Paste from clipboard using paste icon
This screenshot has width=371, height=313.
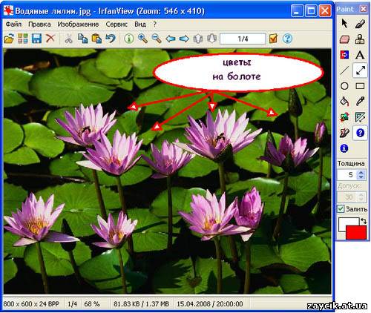96,39
